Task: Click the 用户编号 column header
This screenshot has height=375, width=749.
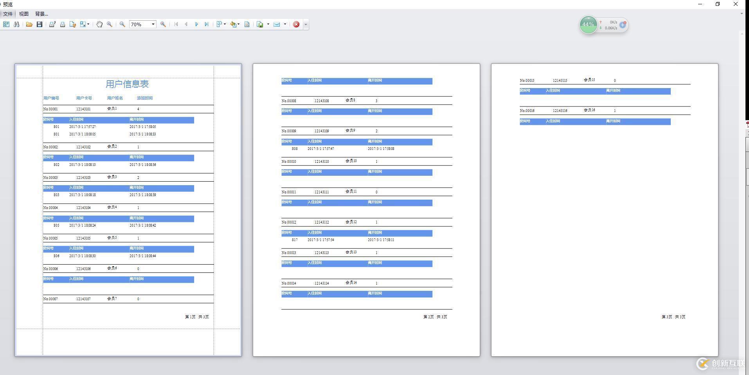Action: 51,98
